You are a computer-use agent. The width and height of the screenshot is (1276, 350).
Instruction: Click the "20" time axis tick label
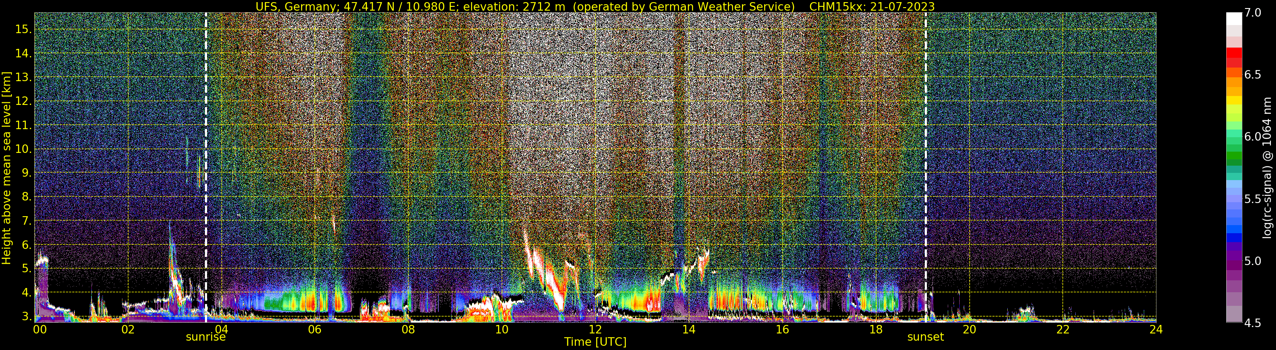(969, 329)
